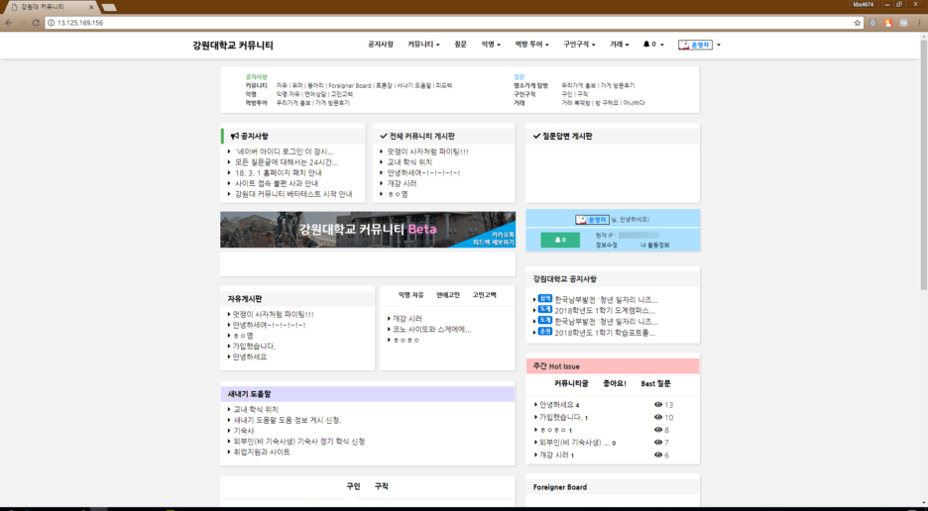Expand the 익명 dropdown in navbar
Viewport: 928px width, 511px height.
click(x=491, y=45)
